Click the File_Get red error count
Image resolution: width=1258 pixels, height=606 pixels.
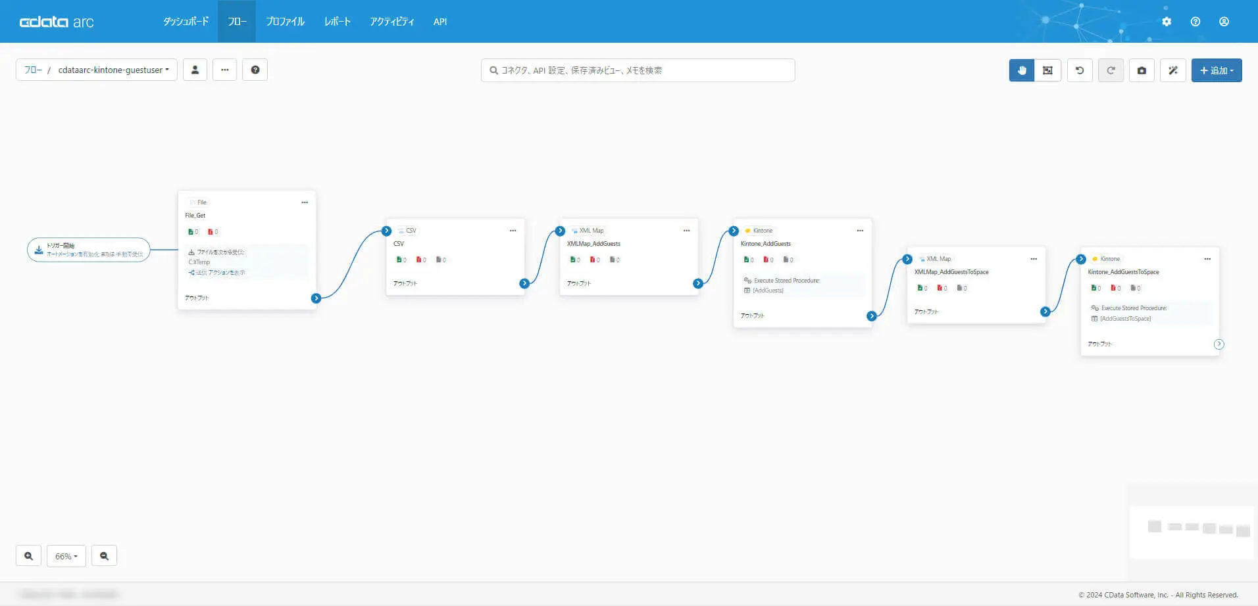[x=213, y=232]
